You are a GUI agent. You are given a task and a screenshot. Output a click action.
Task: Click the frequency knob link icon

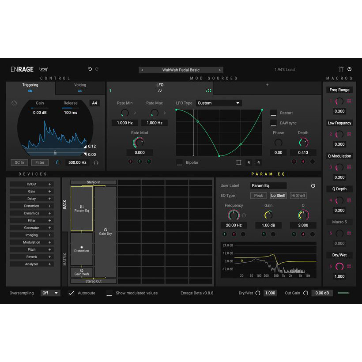click(244, 215)
